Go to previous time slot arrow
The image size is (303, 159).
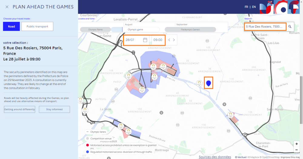click(169, 40)
